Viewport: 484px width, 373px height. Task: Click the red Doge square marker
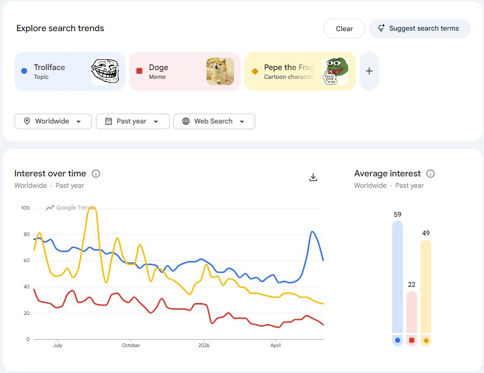pyautogui.click(x=139, y=71)
